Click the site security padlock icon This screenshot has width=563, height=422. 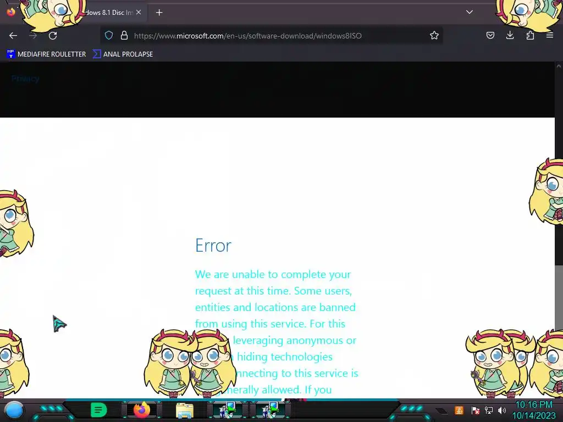(x=124, y=36)
